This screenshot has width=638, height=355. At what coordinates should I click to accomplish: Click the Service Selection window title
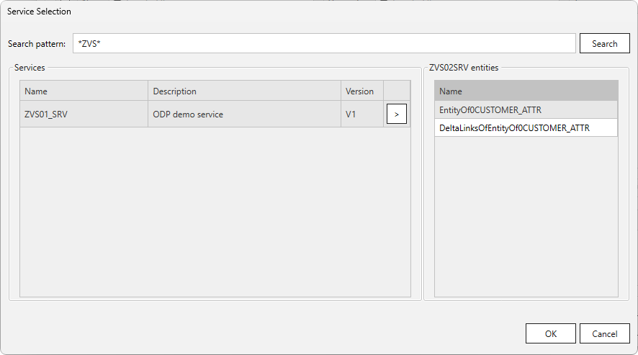pyautogui.click(x=39, y=12)
